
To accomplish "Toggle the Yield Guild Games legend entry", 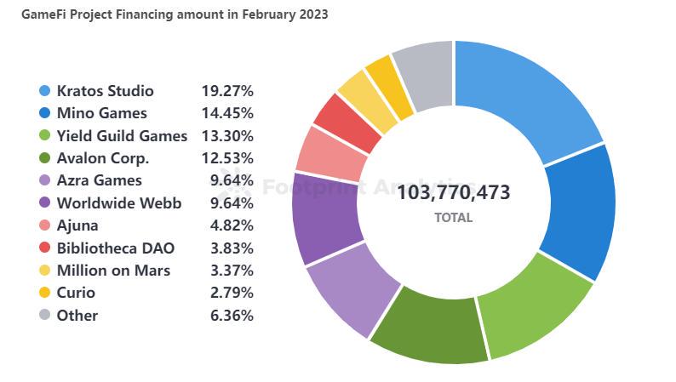I will [122, 135].
